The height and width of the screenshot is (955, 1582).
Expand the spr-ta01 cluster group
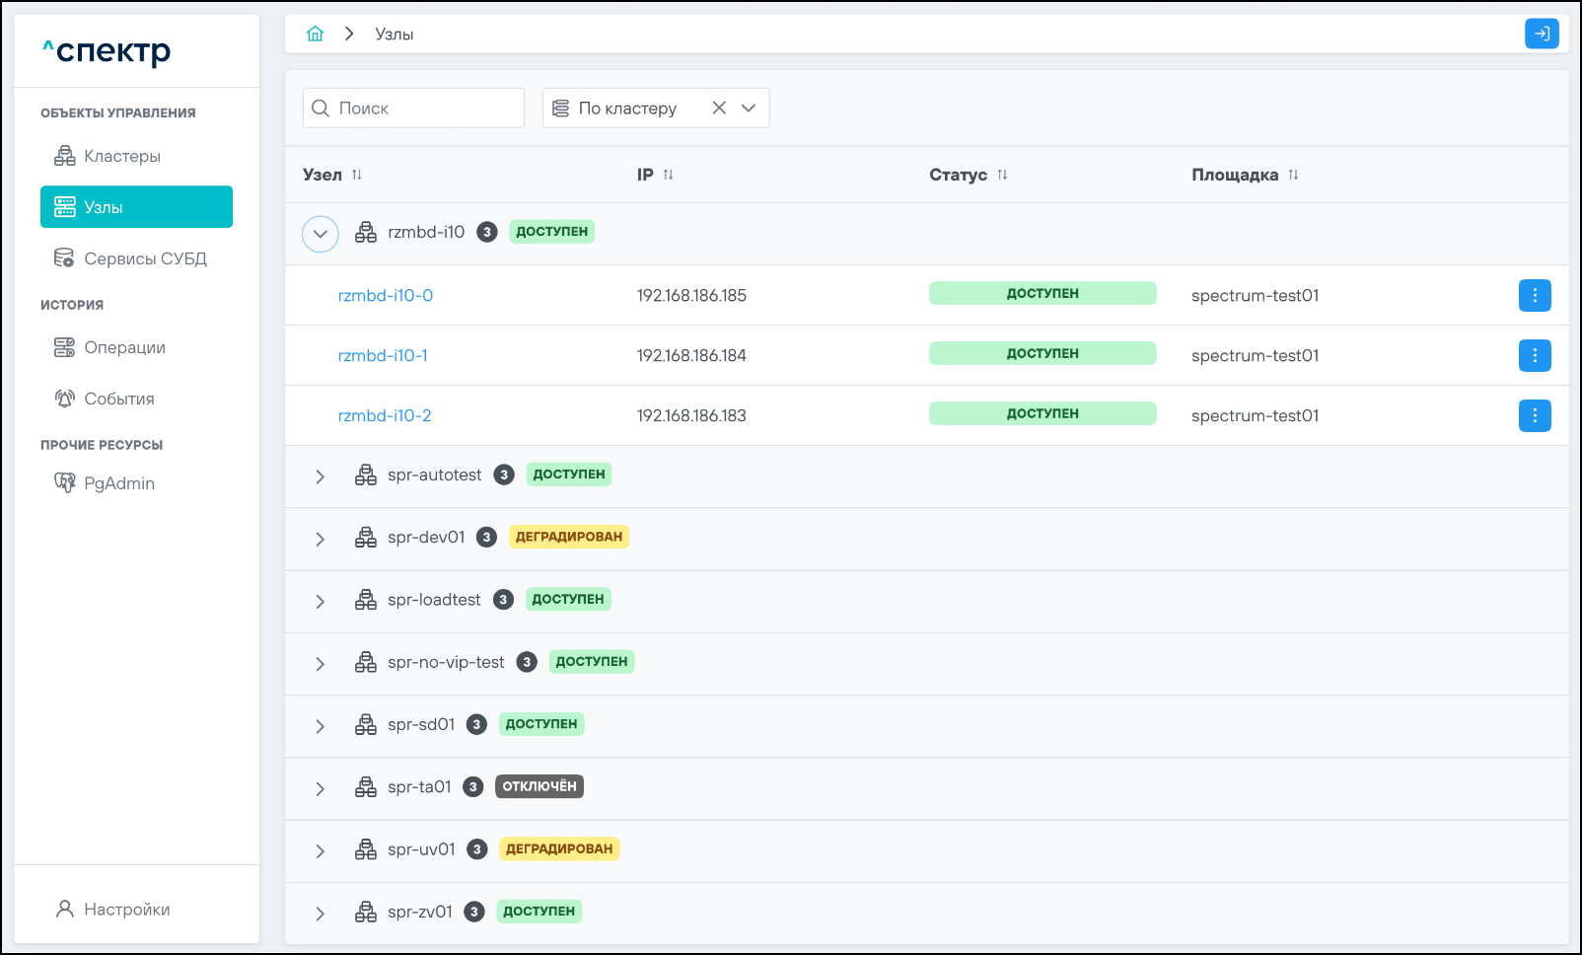(x=321, y=788)
